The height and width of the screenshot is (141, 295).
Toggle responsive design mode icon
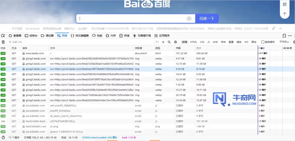[x=284, y=36]
